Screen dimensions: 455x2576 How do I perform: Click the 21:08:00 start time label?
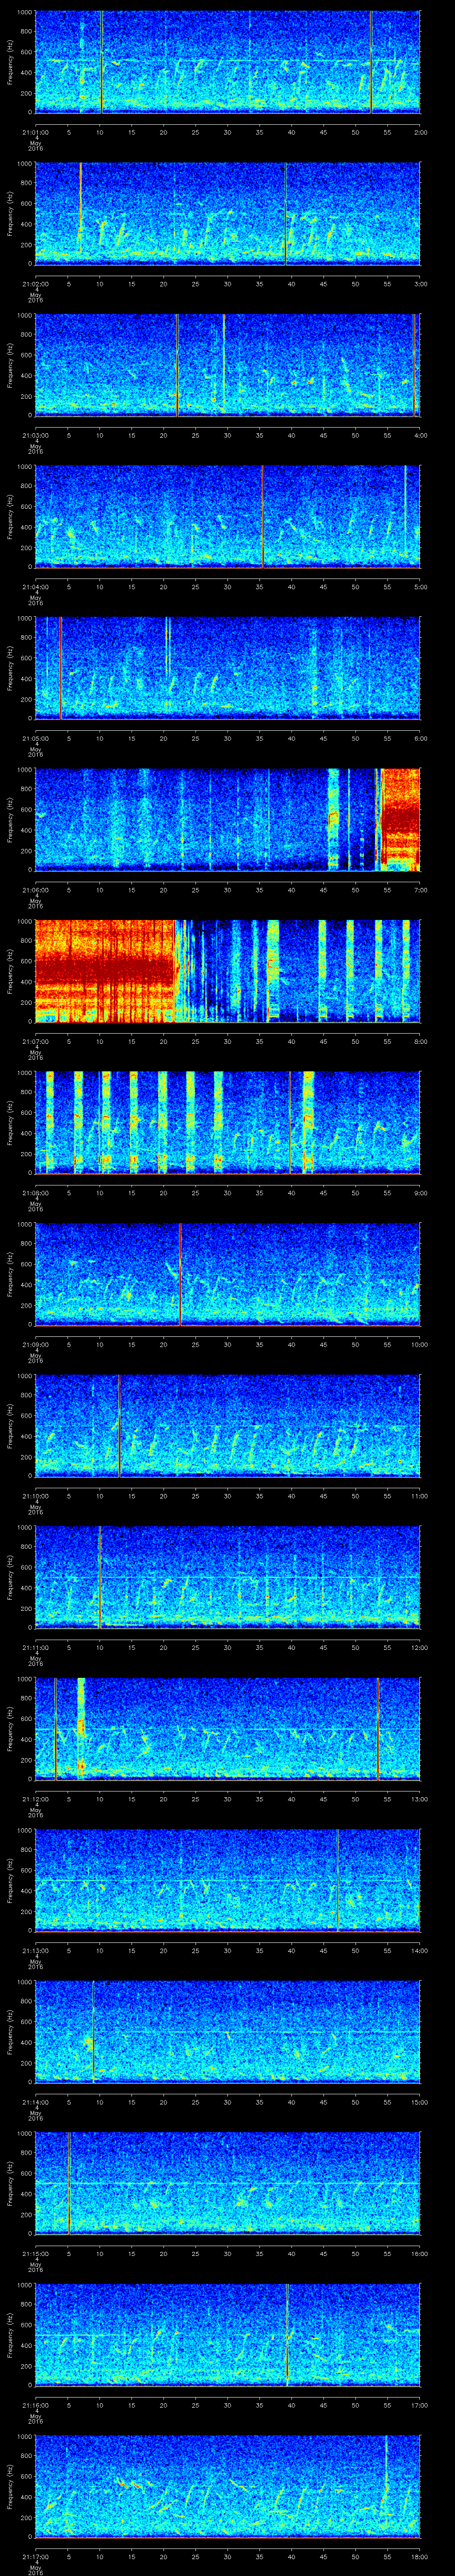pyautogui.click(x=35, y=1192)
